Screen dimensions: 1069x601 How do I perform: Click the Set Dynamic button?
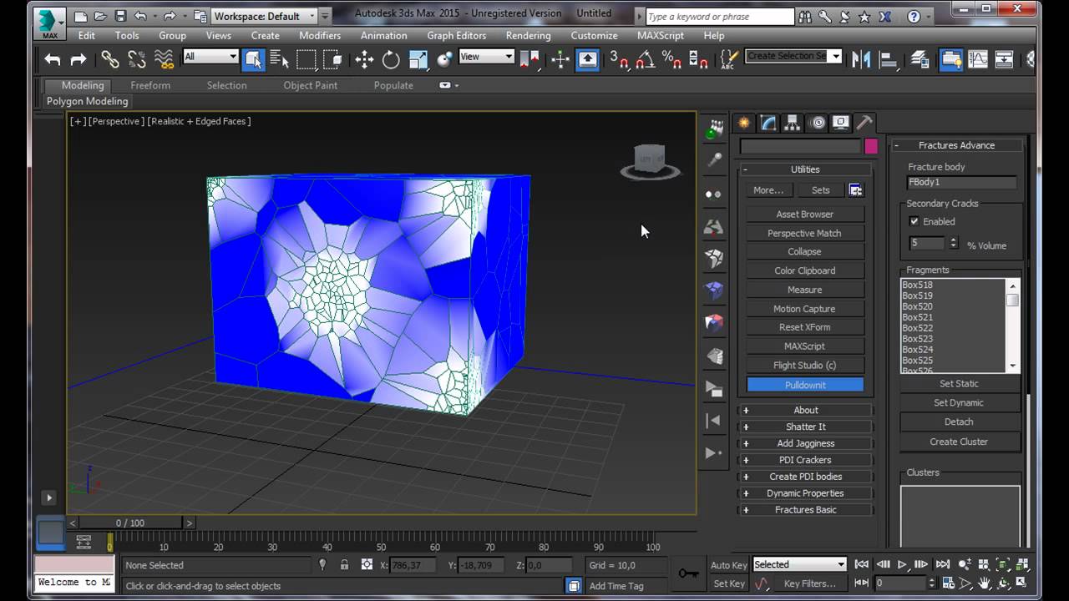958,402
